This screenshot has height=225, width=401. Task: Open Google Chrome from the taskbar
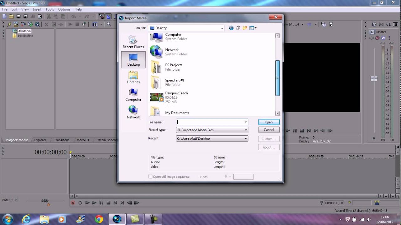coord(99,219)
